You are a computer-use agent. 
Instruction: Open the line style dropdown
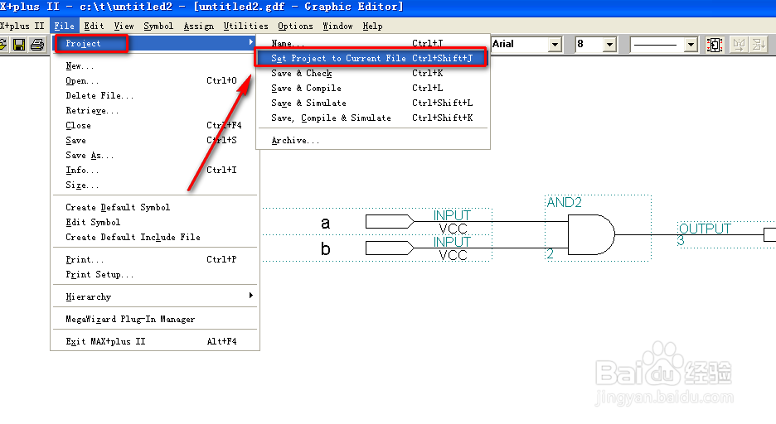pos(691,45)
